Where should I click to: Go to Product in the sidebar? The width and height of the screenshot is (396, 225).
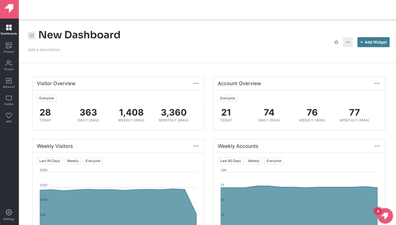pos(9,47)
